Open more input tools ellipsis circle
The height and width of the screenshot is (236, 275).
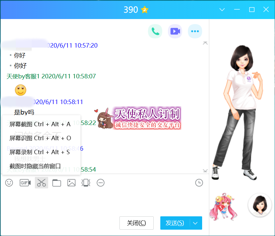tap(100, 183)
